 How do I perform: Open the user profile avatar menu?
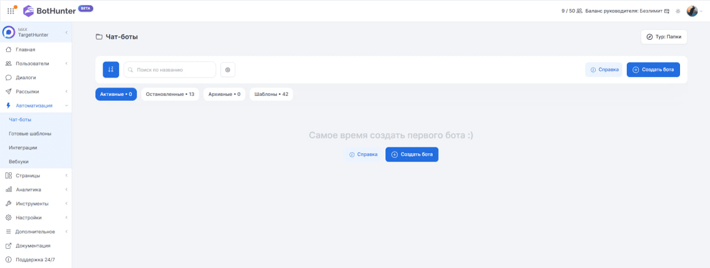(x=692, y=11)
